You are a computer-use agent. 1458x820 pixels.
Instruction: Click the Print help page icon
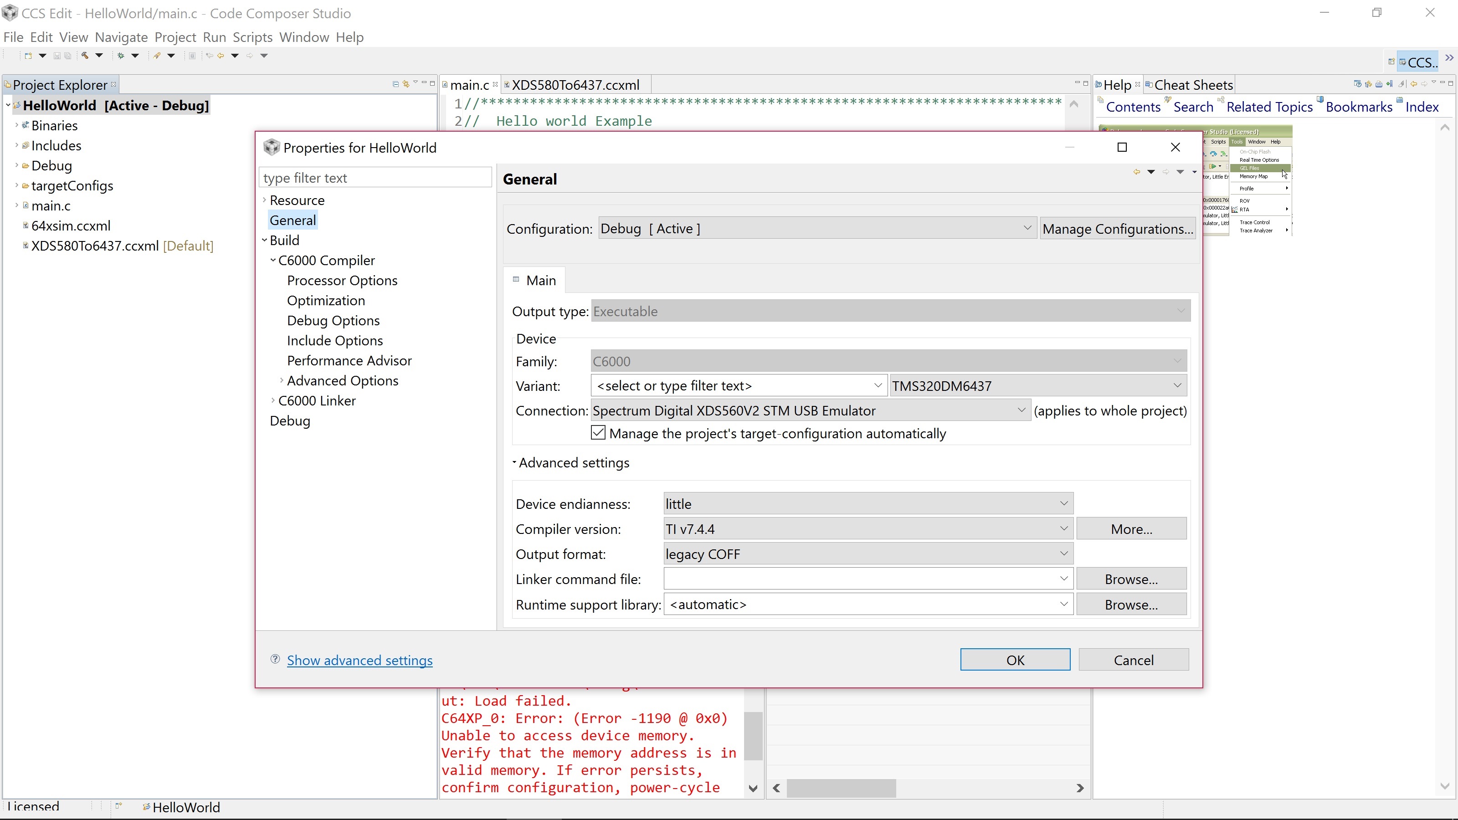[1379, 84]
